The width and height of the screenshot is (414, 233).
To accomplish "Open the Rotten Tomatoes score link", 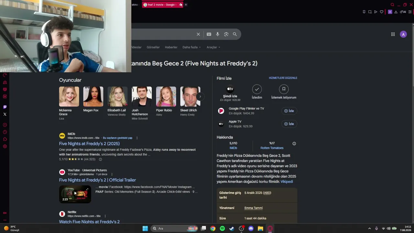I will tap(272, 148).
